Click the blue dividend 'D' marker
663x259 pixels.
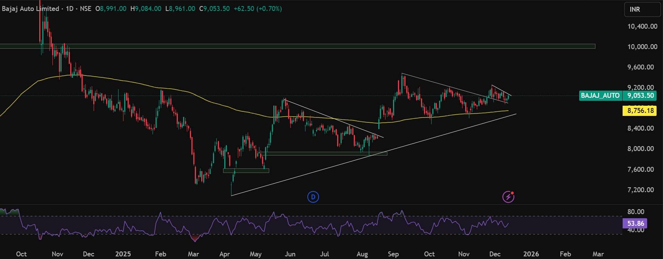313,197
